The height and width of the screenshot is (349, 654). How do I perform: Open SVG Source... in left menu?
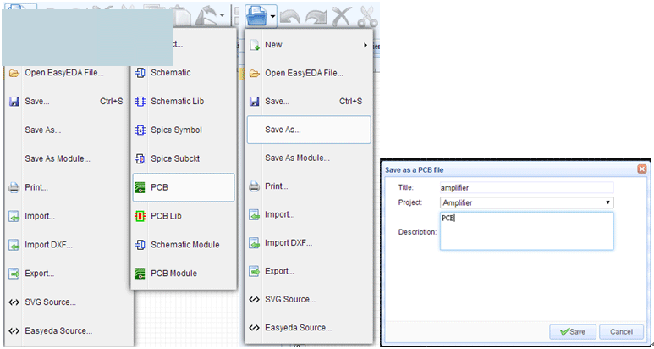[x=69, y=302]
